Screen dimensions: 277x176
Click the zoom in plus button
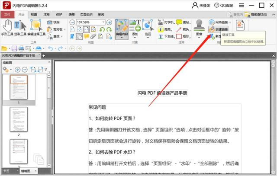pos(109,22)
